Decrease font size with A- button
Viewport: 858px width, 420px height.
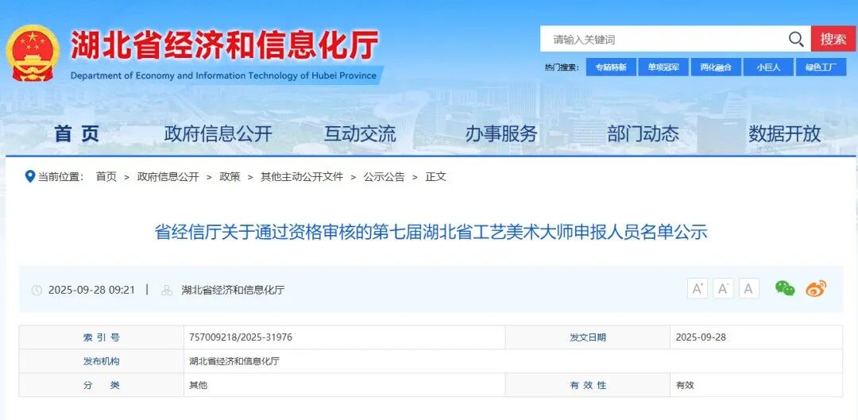click(x=723, y=289)
